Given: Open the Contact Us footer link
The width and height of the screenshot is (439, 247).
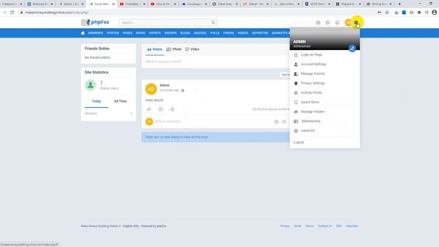Looking at the screenshot, I should point(324,226).
